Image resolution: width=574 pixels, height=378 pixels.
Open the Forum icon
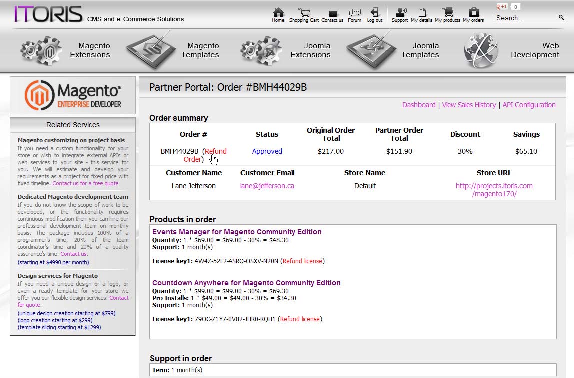[354, 13]
